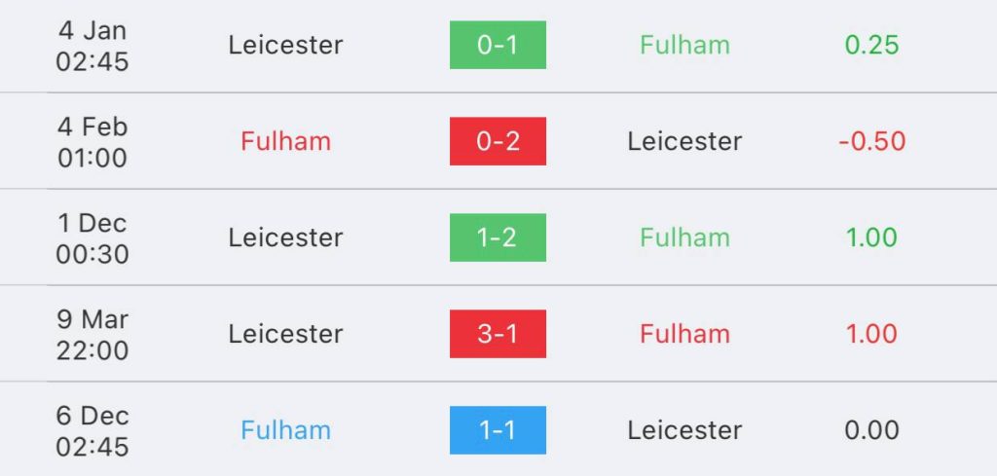This screenshot has width=997, height=476.
Task: Select red Fulham in 4 Feb match
Action: (285, 141)
